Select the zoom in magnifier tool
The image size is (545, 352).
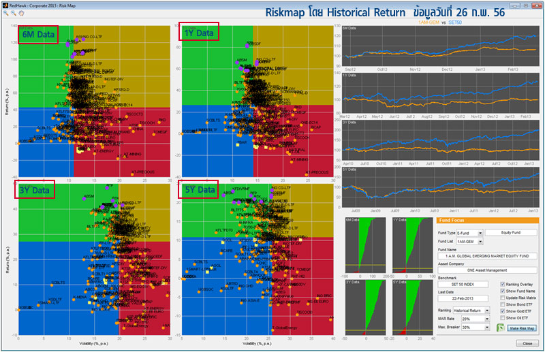click(x=5, y=13)
